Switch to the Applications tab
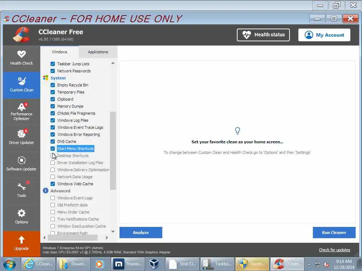Screen dimensions: 362x271 98,52
